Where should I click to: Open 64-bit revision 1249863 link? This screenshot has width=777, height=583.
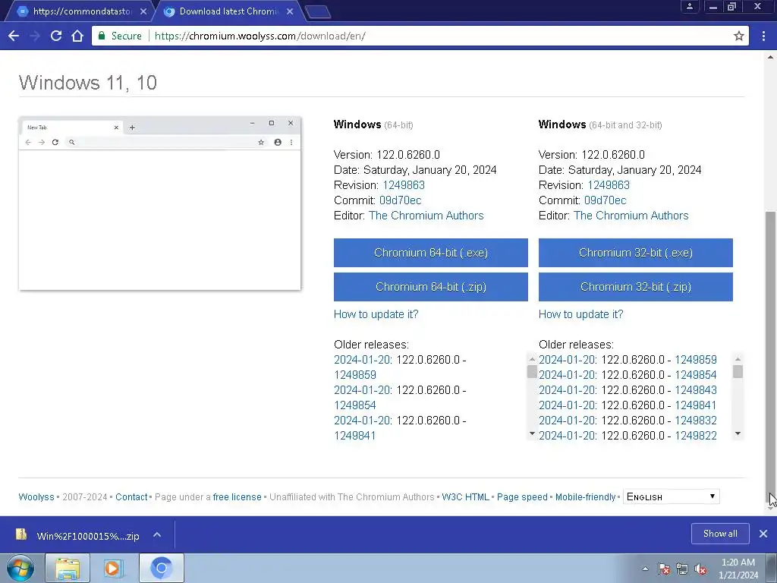[404, 185]
